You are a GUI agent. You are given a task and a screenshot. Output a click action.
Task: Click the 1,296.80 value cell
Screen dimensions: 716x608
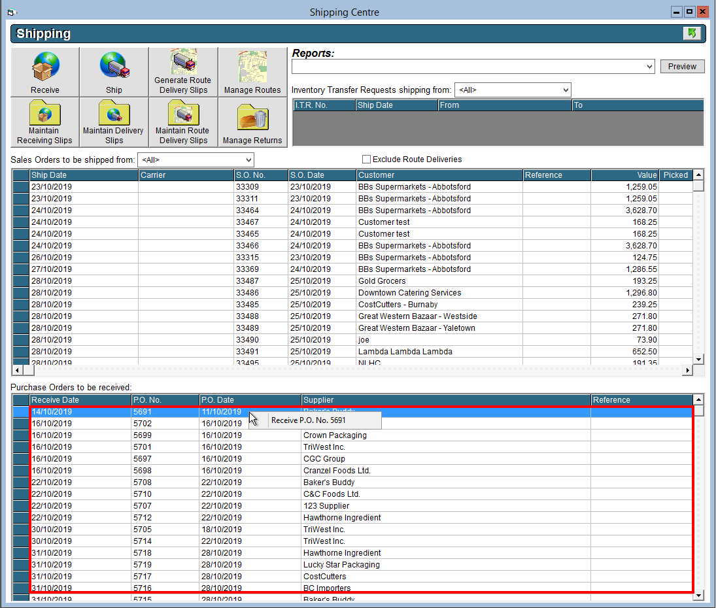624,293
